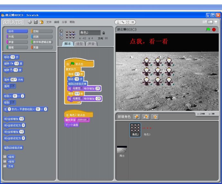The height and width of the screenshot is (184, 222).
Task: Open the second 马赛克 effect dropdown
Action: [x=82, y=98]
